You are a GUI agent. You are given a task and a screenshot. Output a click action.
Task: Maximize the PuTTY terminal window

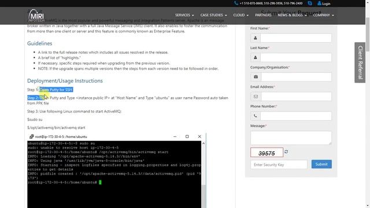pyautogui.click(x=187, y=136)
